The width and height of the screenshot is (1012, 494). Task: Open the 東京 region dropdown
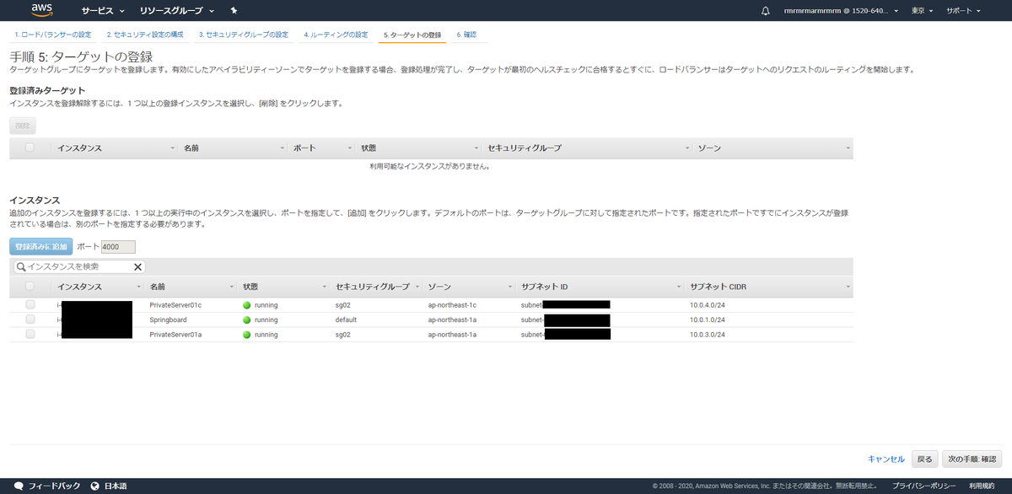[922, 11]
